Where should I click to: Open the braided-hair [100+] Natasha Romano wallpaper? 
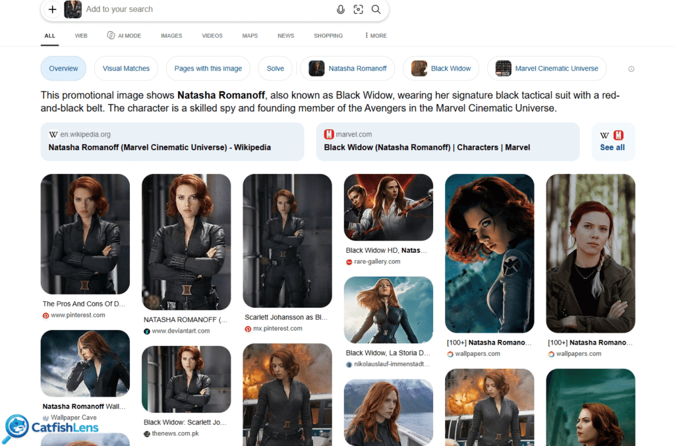[x=591, y=254]
